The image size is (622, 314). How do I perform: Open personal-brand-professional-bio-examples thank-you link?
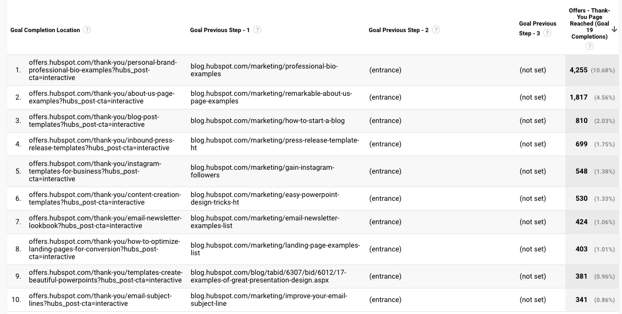102,70
